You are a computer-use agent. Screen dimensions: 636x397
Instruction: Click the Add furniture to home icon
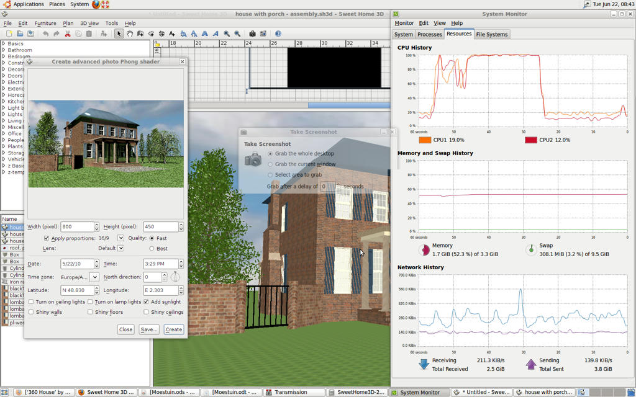104,33
